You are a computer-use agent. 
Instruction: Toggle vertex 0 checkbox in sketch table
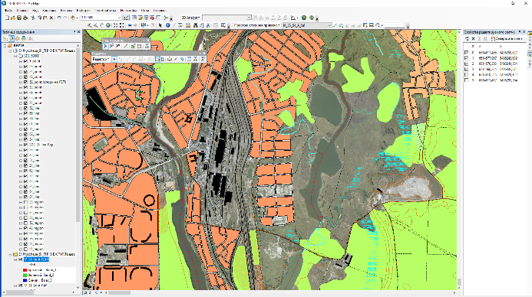coord(466,53)
